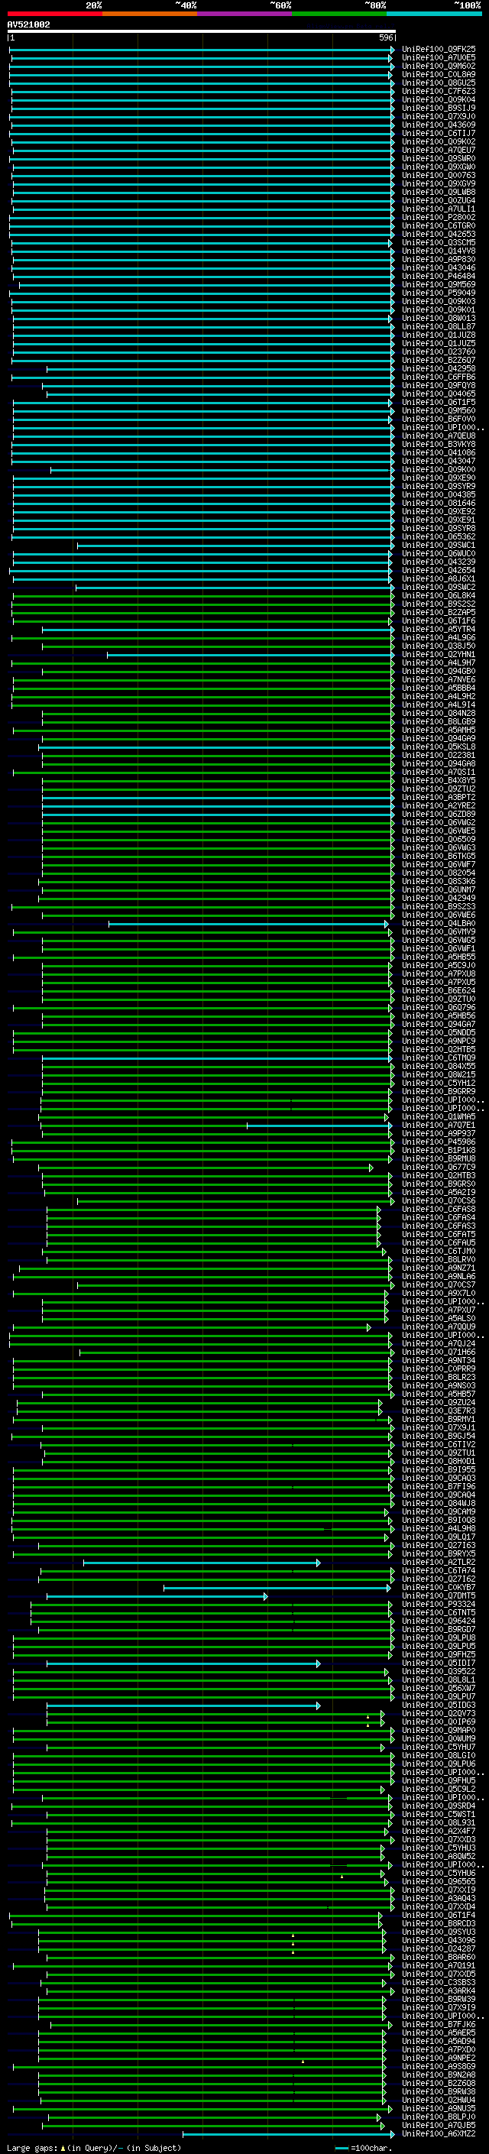Open hit UniRef100_A7U0E5

click(438, 58)
